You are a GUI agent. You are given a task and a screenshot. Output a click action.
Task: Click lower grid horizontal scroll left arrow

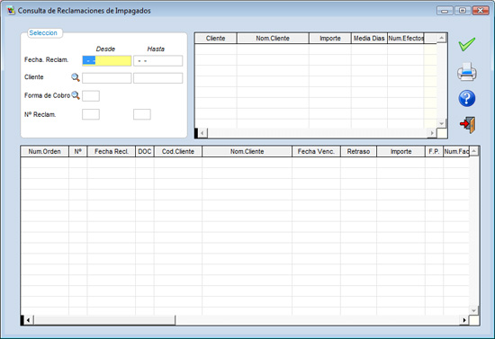(29, 320)
